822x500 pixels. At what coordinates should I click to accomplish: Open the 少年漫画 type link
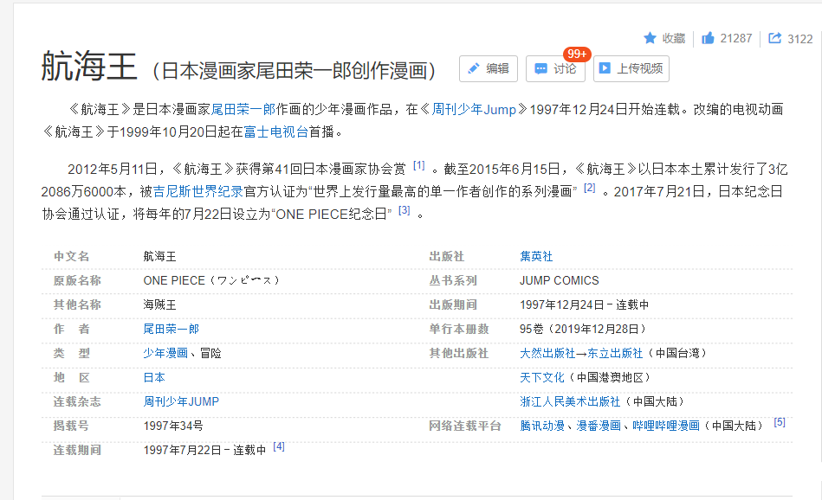tap(165, 354)
